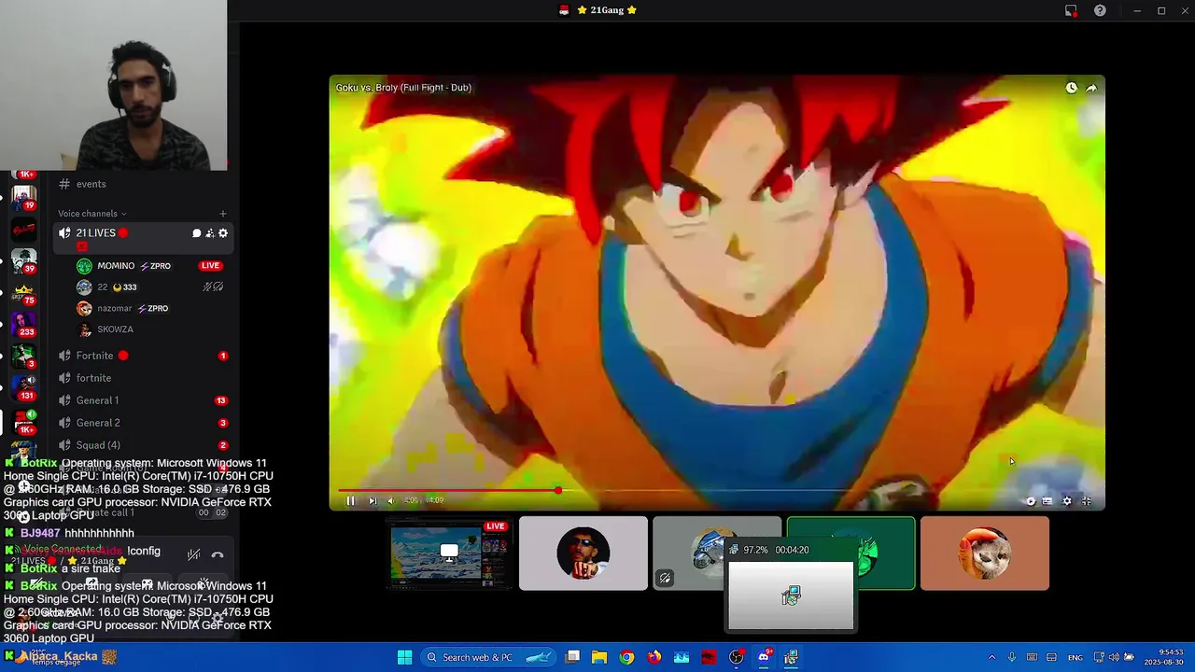Open Discord help question mark icon

1100,10
